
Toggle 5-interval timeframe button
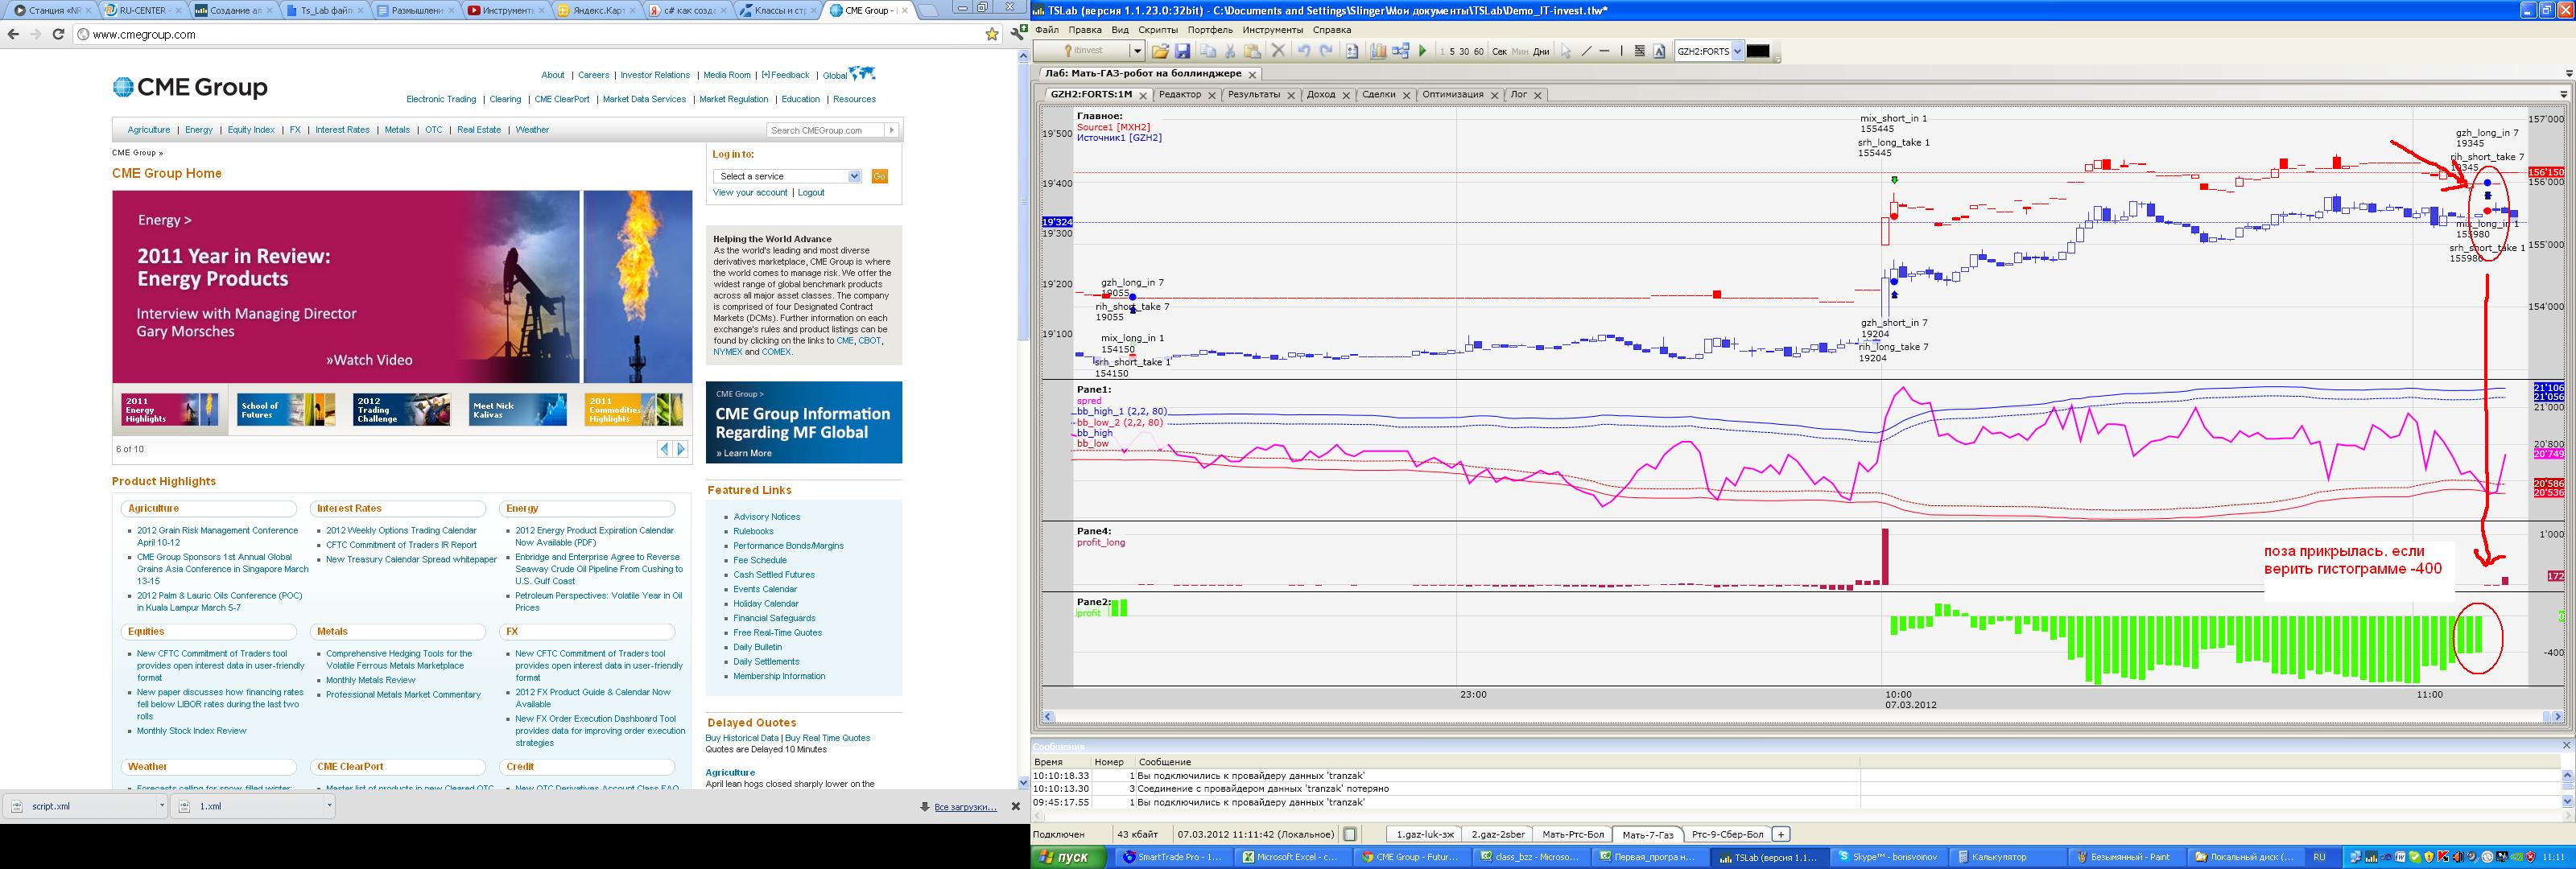coord(1453,51)
